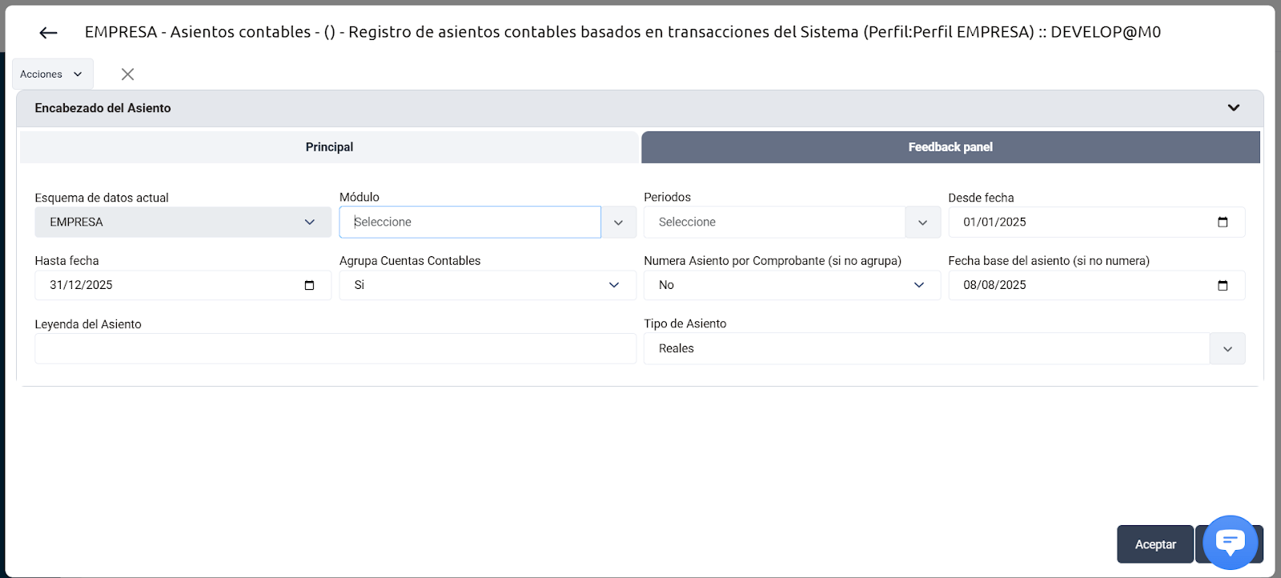The width and height of the screenshot is (1281, 578).
Task: Click the back arrow icon
Action: [48, 33]
